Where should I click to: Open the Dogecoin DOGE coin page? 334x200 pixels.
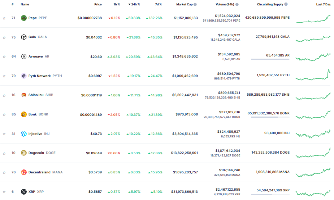pos(42,153)
